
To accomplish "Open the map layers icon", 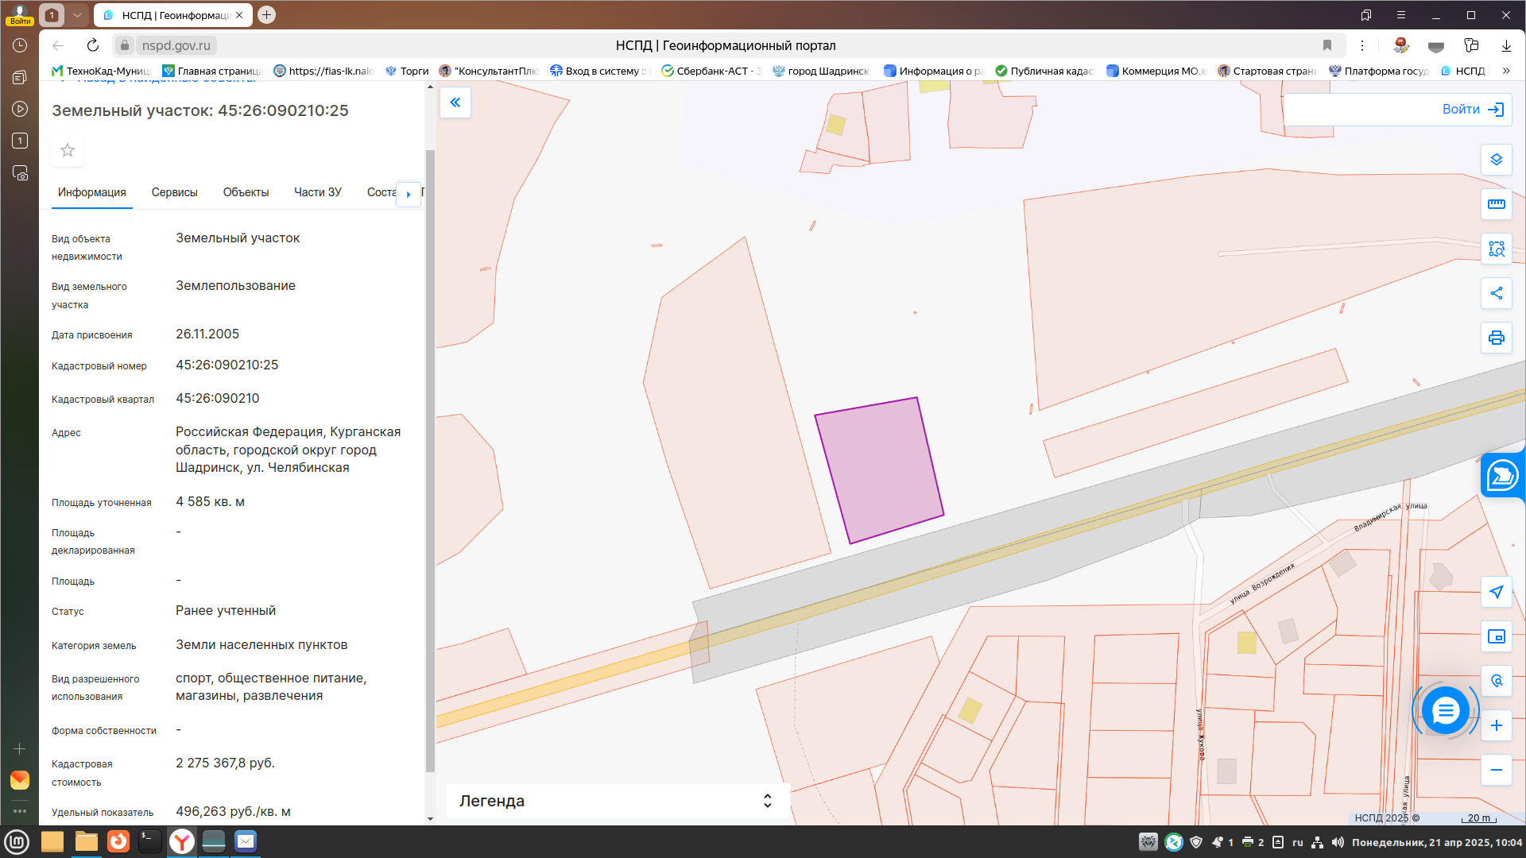I will click(1496, 160).
